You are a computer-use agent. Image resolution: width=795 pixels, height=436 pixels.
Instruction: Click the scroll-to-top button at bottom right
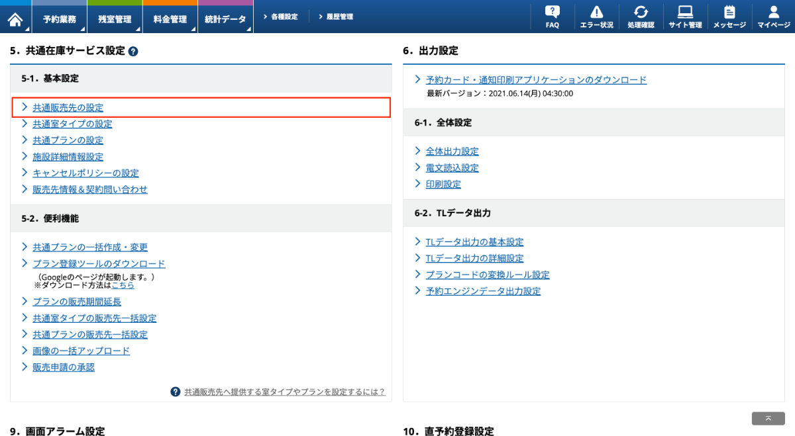(767, 418)
